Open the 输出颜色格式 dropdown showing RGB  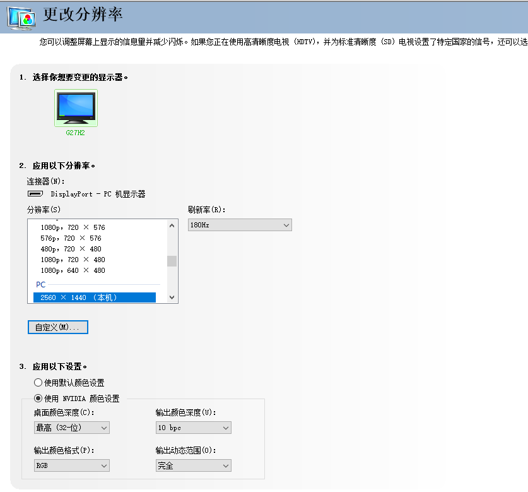coord(71,465)
